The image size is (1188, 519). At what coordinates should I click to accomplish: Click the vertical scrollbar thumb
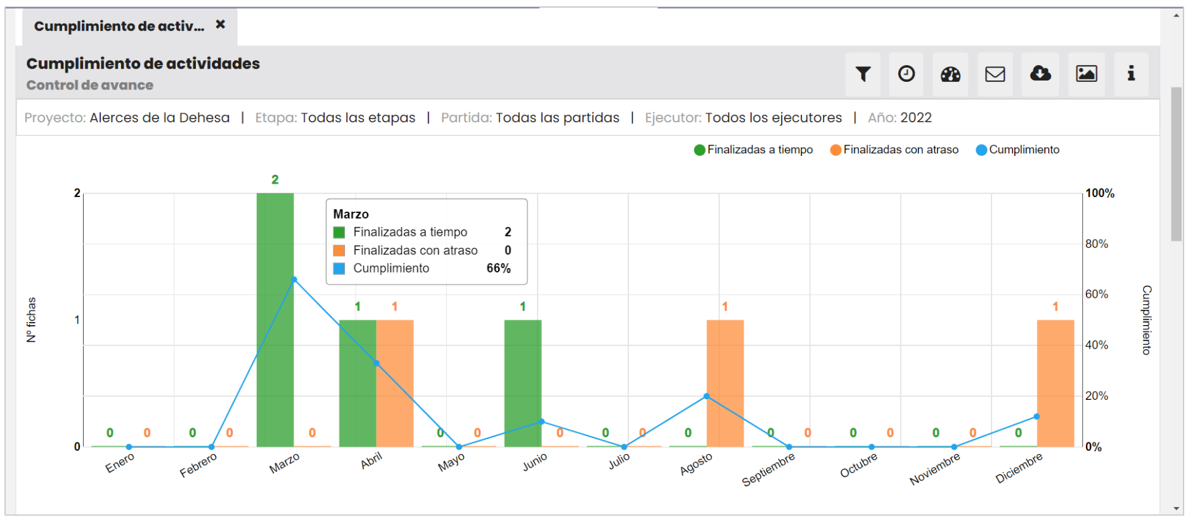[x=1177, y=163]
